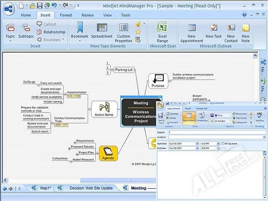
Task: Open the 15 minutes reminder dropdown
Action: 231,120
